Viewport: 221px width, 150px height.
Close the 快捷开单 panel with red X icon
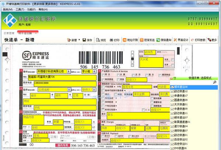pos(171,78)
